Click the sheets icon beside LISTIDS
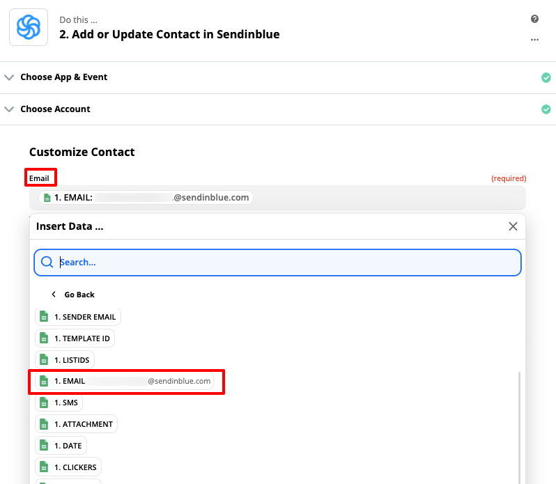The height and width of the screenshot is (484, 556). click(44, 359)
